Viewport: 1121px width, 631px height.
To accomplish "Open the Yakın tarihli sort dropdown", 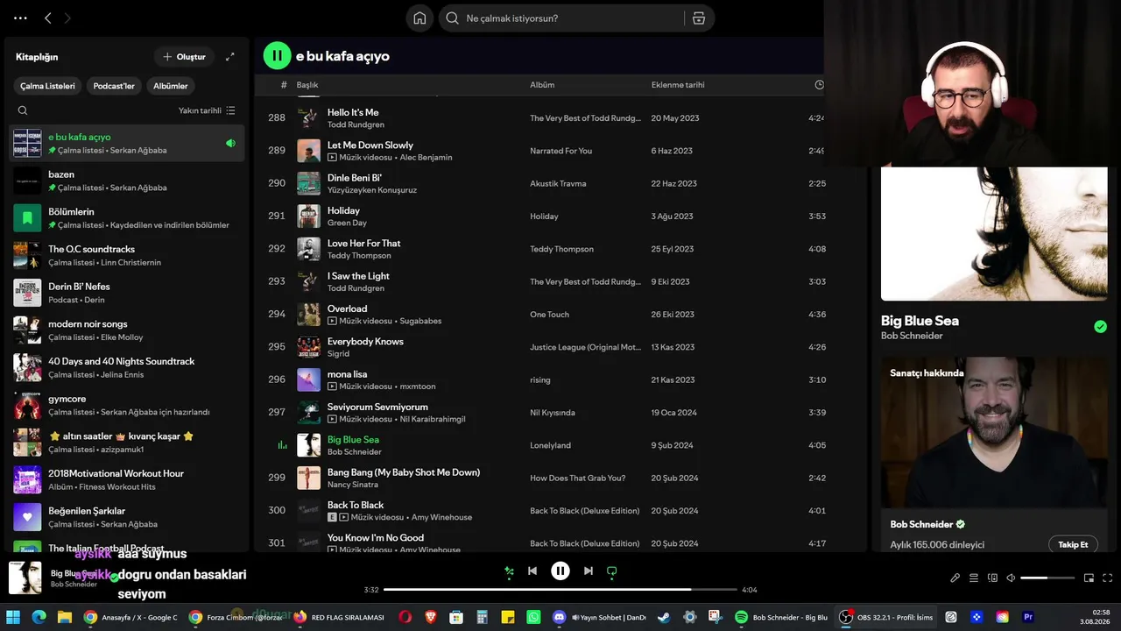I will pyautogui.click(x=207, y=110).
